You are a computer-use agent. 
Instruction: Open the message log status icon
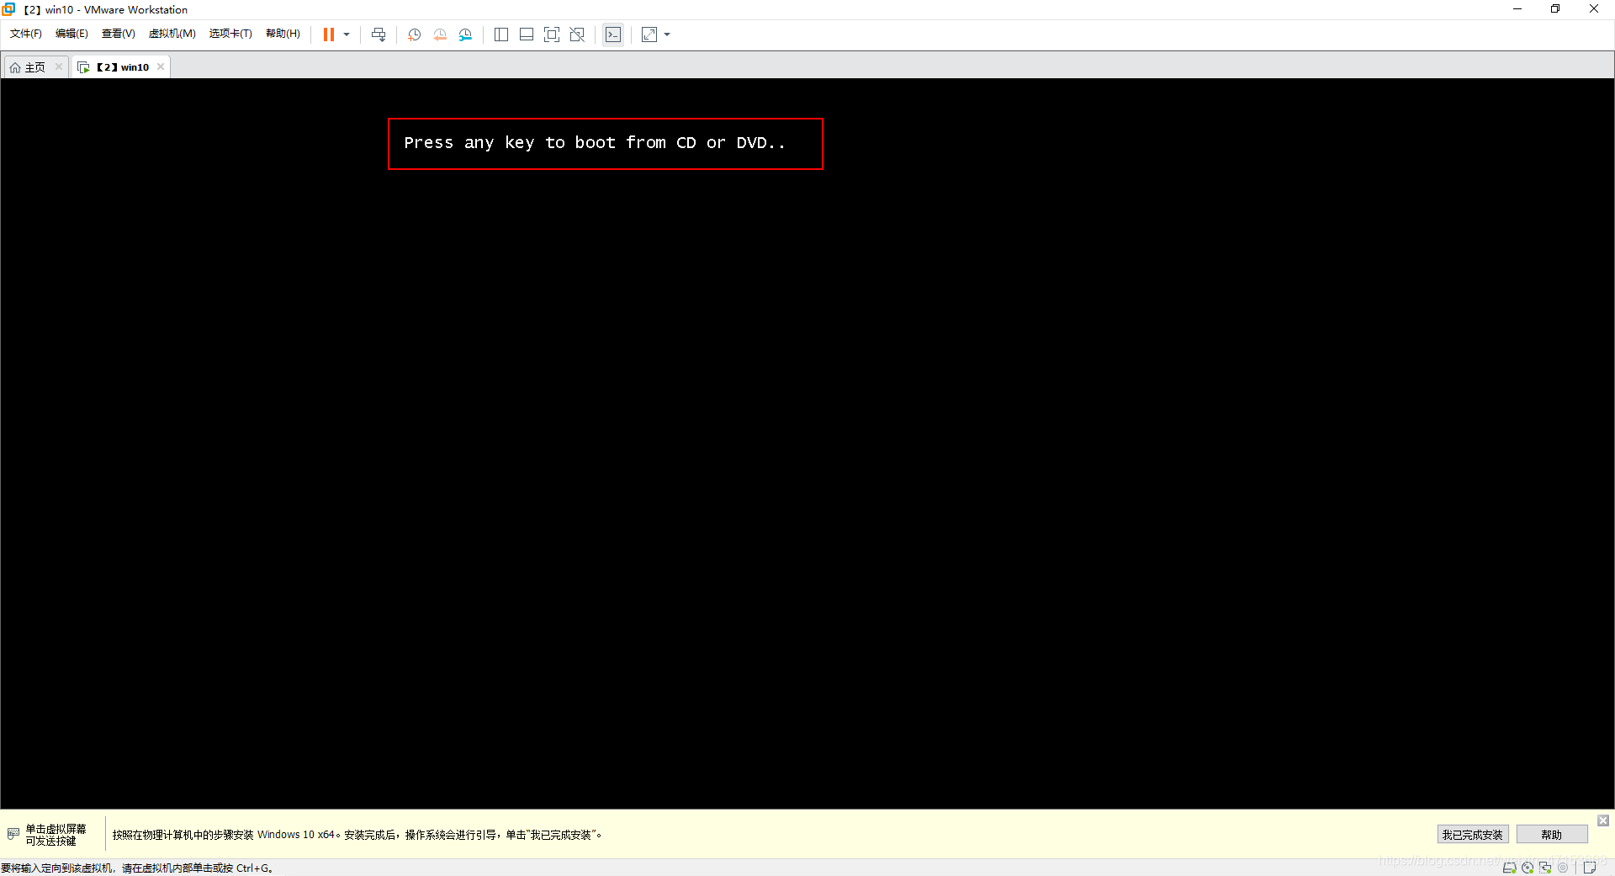1590,868
